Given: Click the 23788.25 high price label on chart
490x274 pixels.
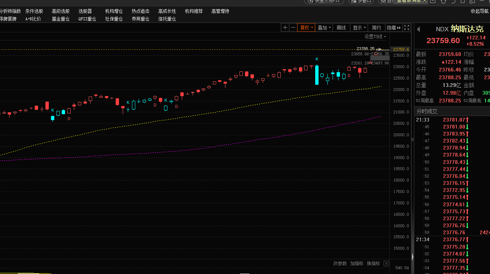Looking at the screenshot, I should click(365, 49).
